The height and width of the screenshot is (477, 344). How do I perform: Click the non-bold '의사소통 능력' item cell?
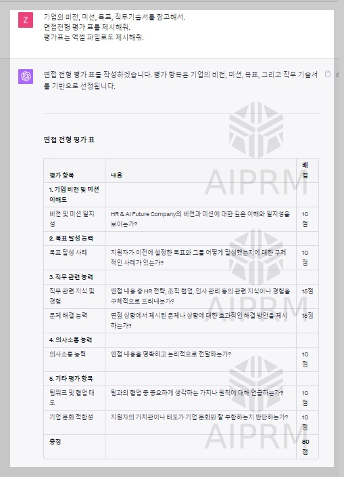(68, 354)
